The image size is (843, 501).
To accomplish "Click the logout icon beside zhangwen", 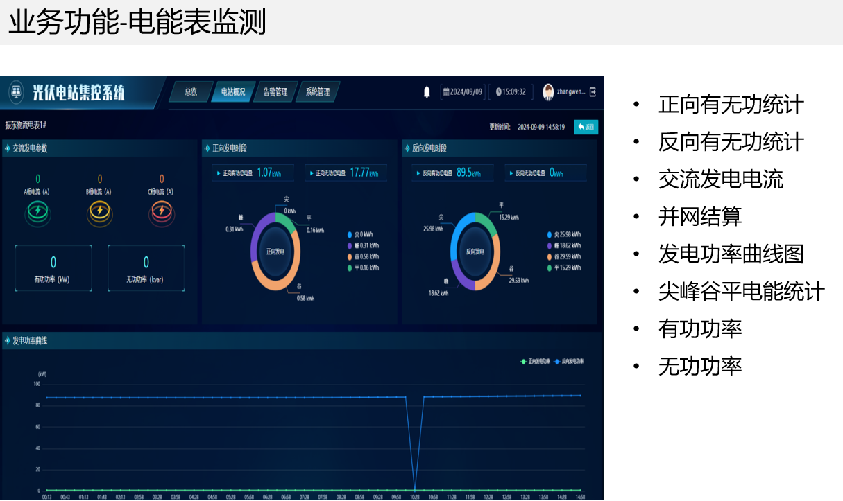I will coord(593,92).
